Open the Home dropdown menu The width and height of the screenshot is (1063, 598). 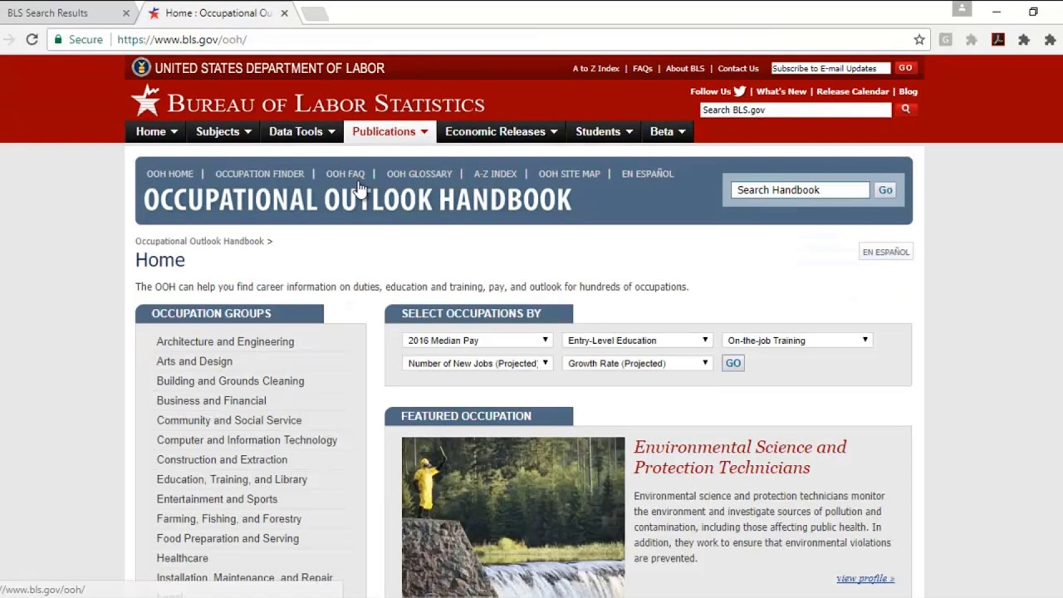pos(157,131)
